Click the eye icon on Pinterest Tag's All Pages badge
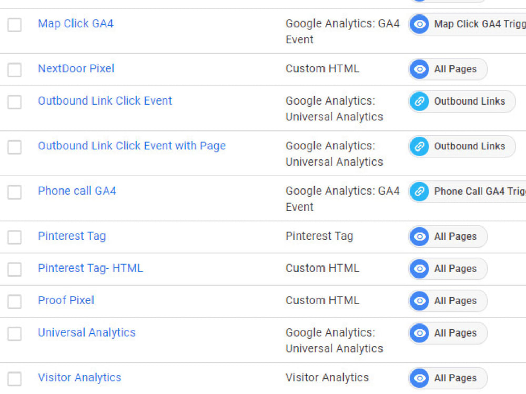Image resolution: width=526 pixels, height=394 pixels. click(419, 237)
